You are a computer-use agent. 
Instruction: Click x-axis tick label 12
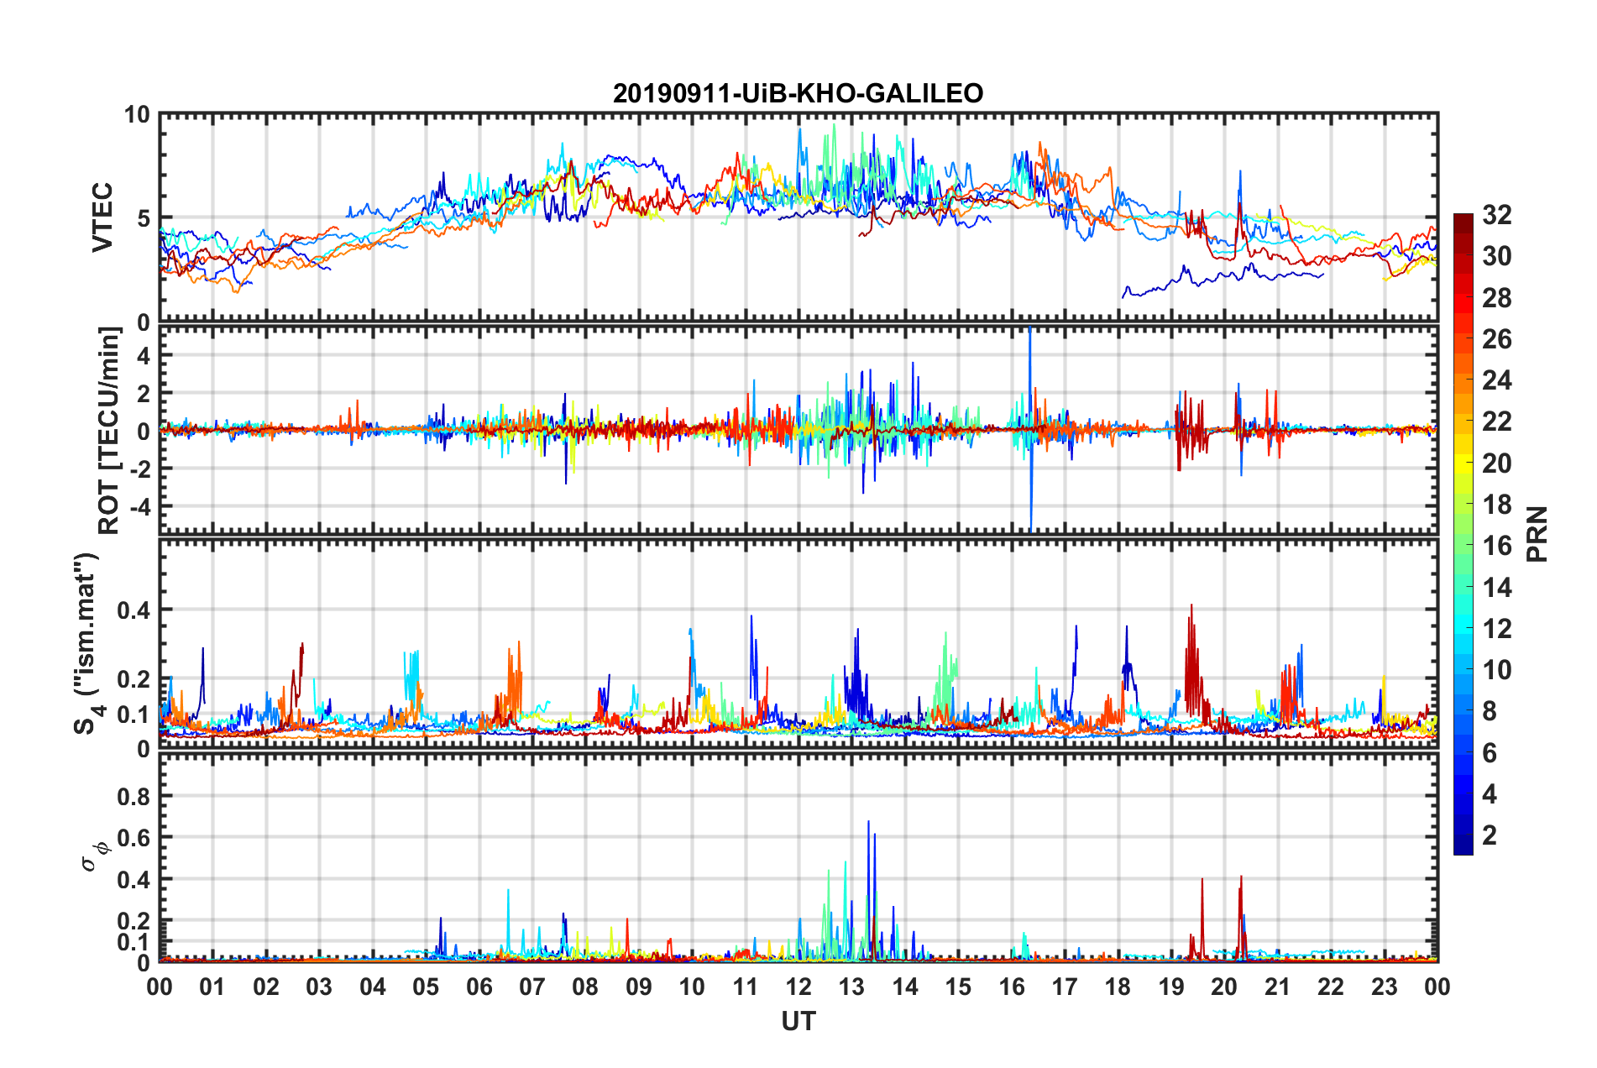click(x=798, y=987)
